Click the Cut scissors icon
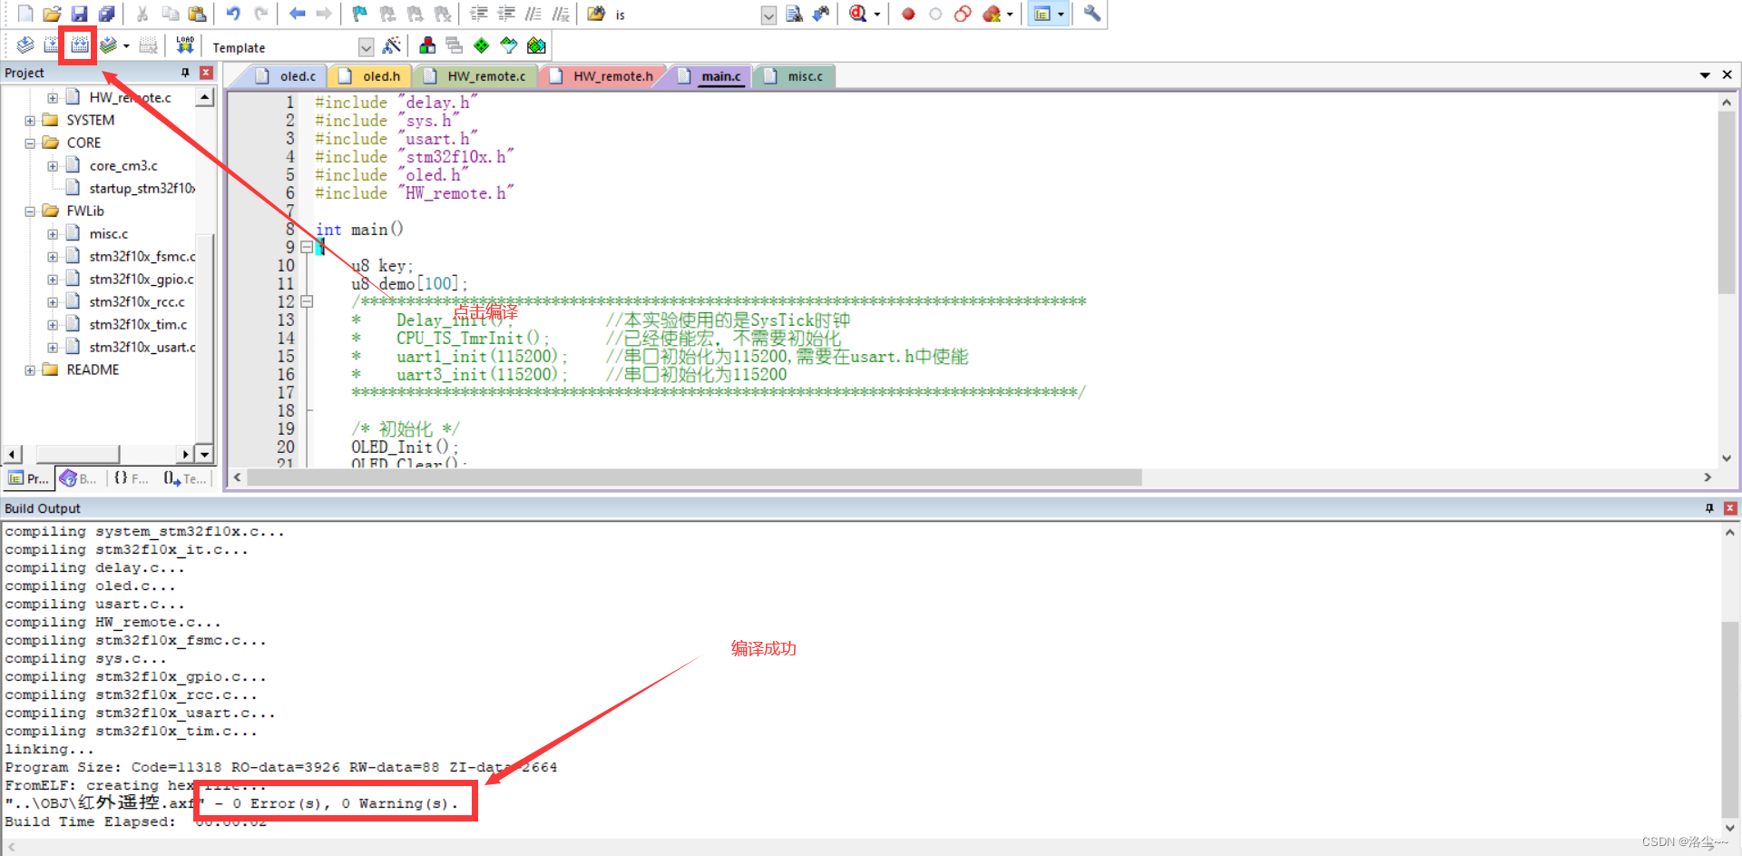 (142, 14)
